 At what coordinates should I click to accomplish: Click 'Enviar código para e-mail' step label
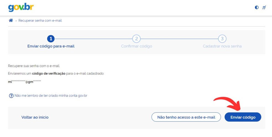pyautogui.click(x=51, y=46)
